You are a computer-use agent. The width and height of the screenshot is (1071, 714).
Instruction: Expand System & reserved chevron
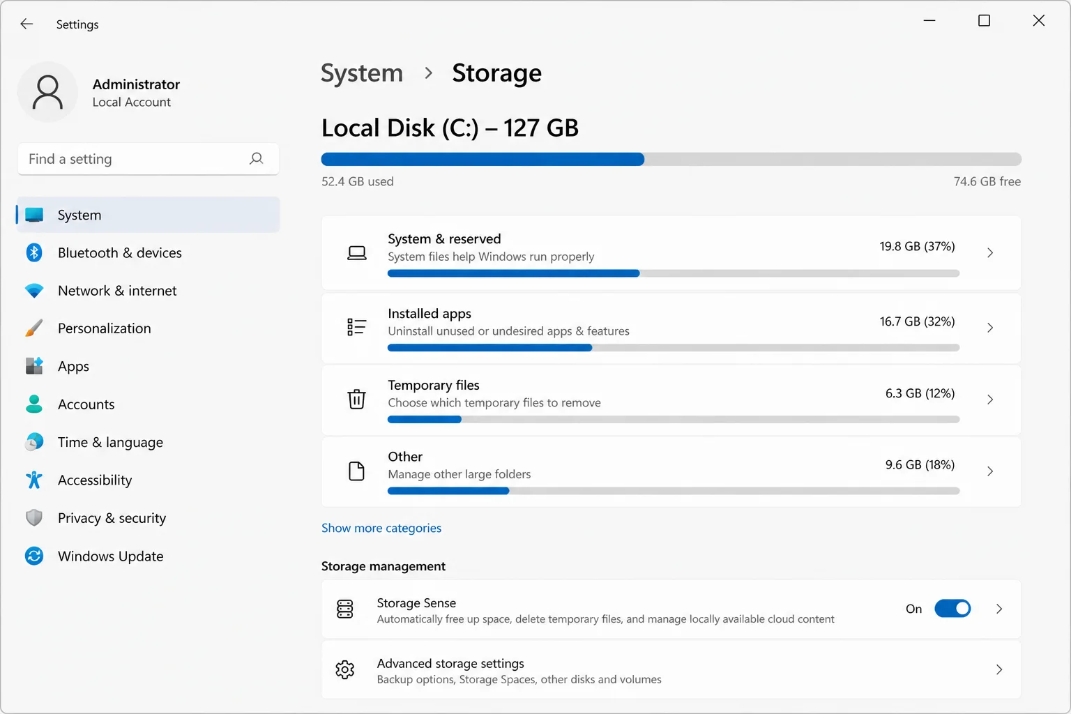[x=990, y=252]
